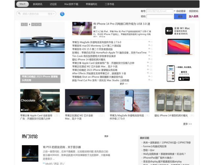This screenshot has width=214, height=165.
Task: Open the iPhone 14 mockups thumbnail
Action: pyautogui.click(x=174, y=101)
